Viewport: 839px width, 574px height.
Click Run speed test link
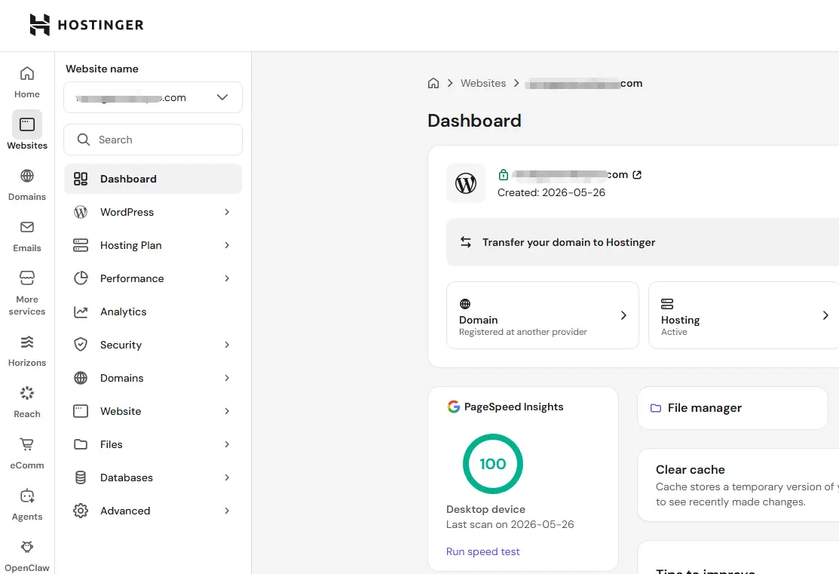point(482,551)
